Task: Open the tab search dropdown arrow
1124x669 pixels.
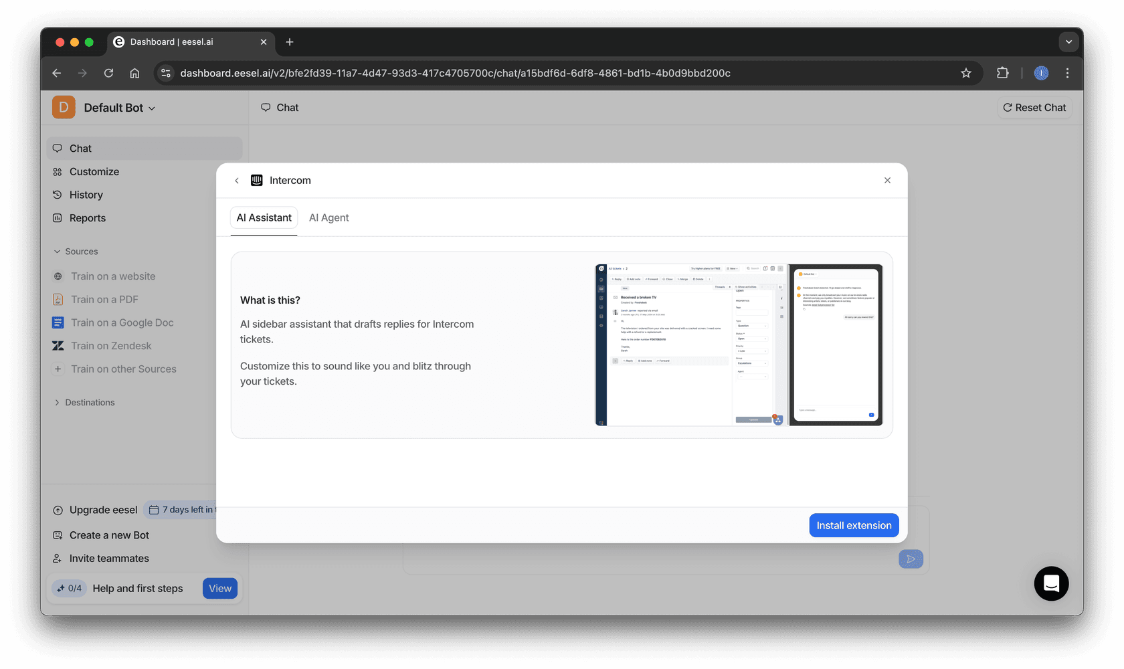Action: tap(1068, 42)
